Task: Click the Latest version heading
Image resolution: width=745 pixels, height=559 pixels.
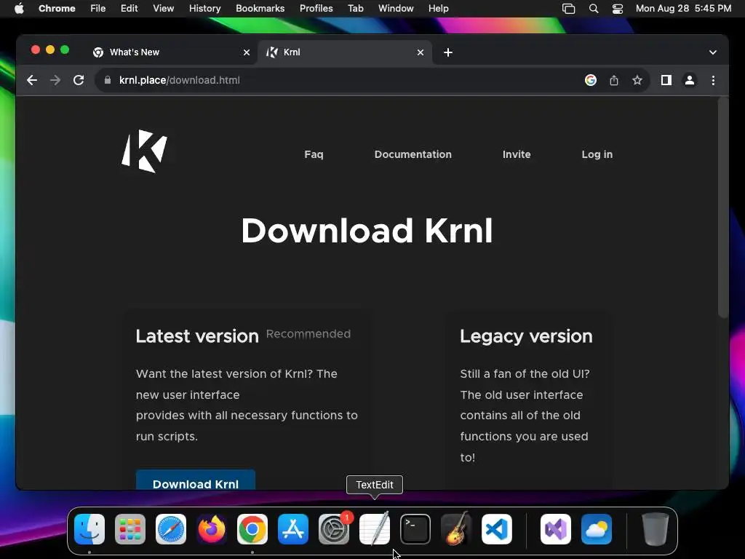Action: point(197,336)
